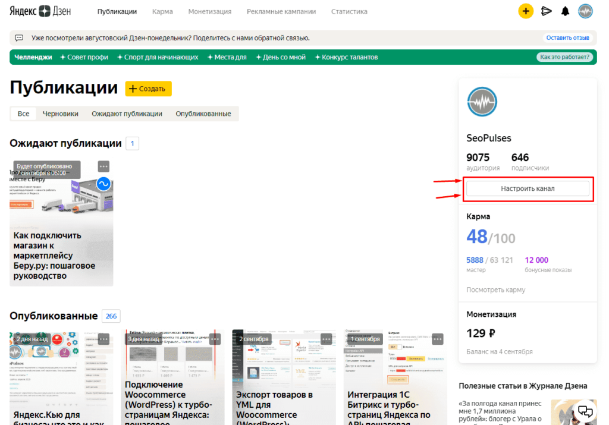Click the Полезные статьи в Журнале Дзена heading

point(523,386)
